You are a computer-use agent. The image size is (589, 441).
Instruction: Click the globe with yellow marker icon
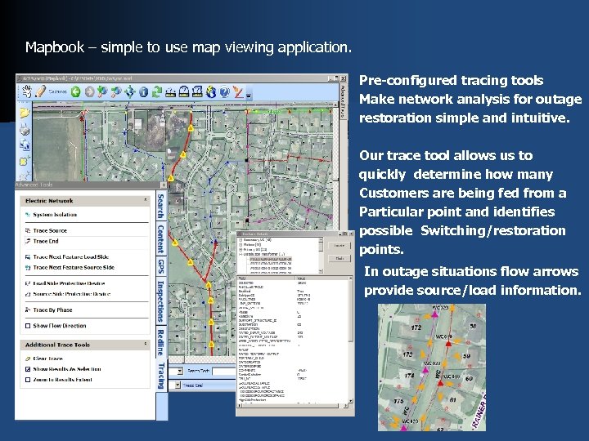(x=211, y=91)
